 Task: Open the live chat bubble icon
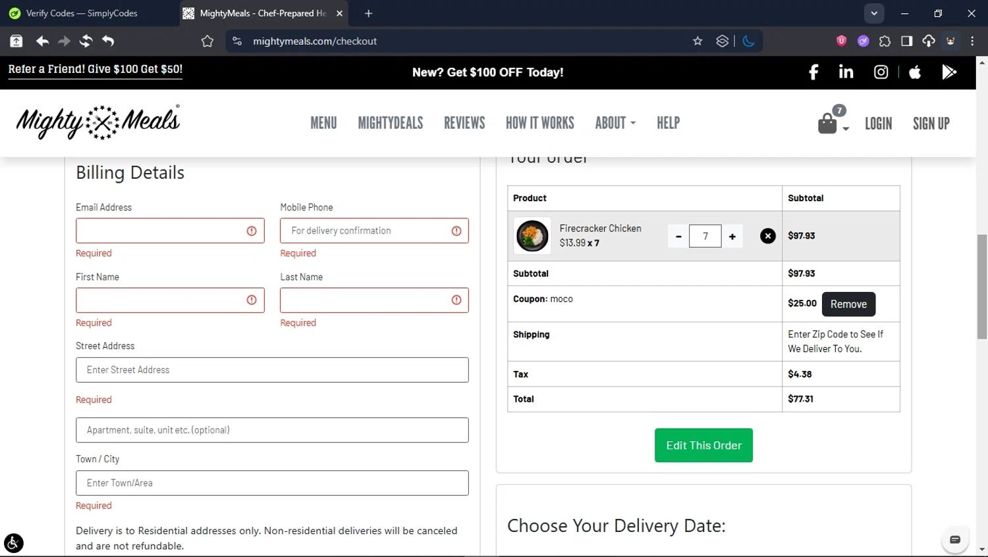954,540
